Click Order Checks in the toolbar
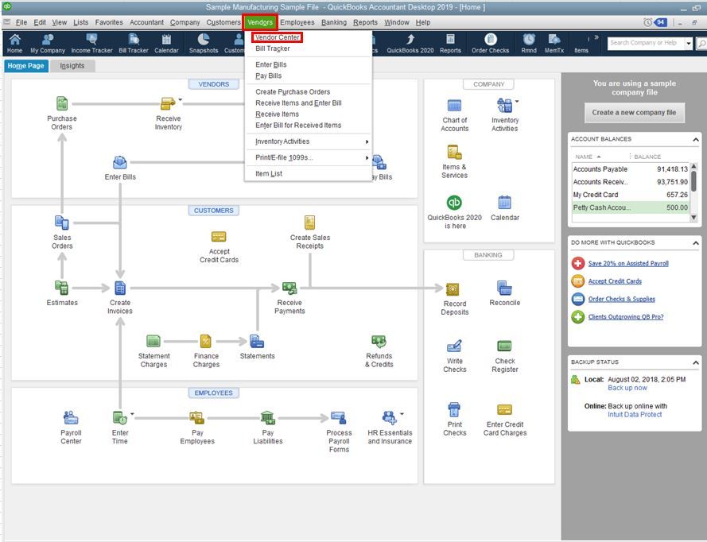This screenshot has width=707, height=542. coord(490,43)
